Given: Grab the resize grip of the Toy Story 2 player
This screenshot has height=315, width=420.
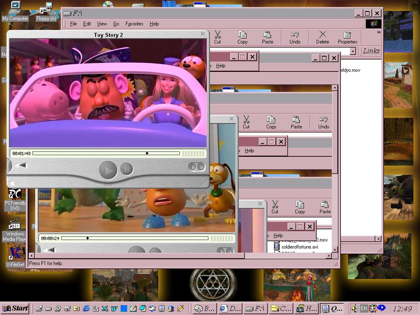Looking at the screenshot, I should click(x=204, y=183).
